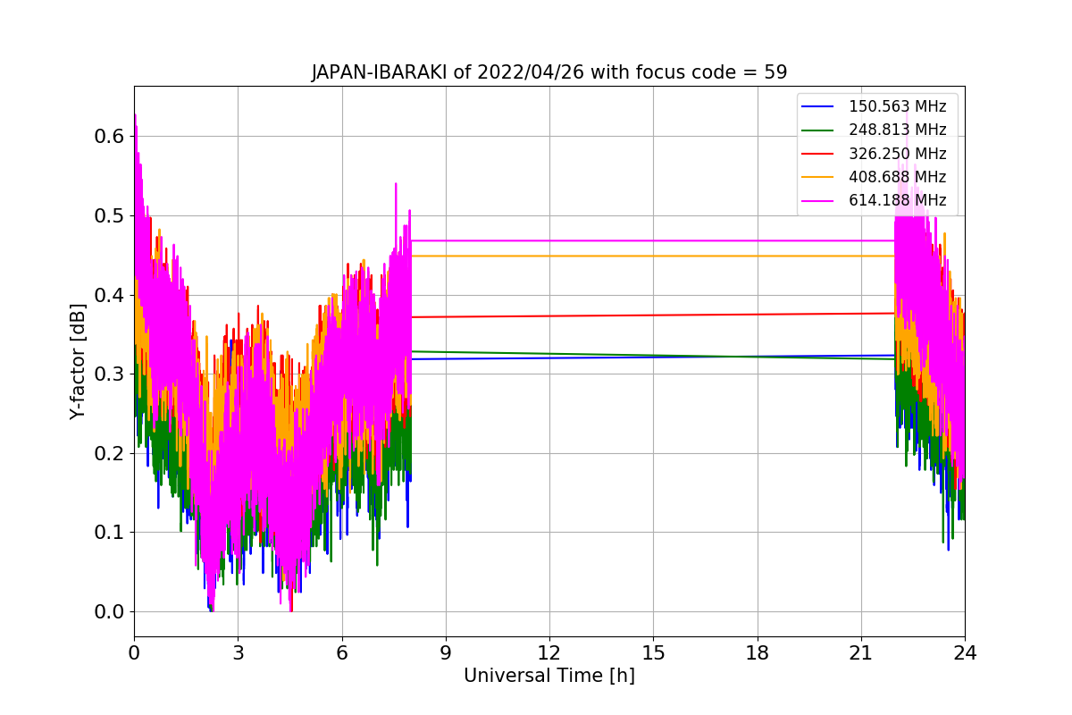Viewport: 1072px width, 715px height.
Task: Click the orange line swatch in legend
Action: 817,177
